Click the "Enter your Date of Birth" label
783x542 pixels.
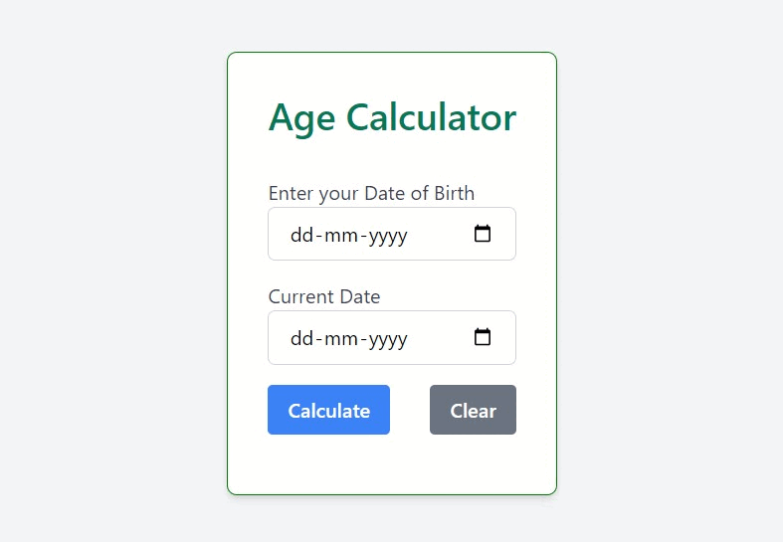(x=371, y=193)
